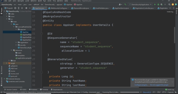The image size is (178, 94).
Task: Expand the security package
Action: (x=16, y=45)
